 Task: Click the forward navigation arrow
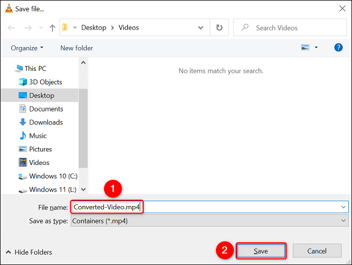tap(28, 28)
